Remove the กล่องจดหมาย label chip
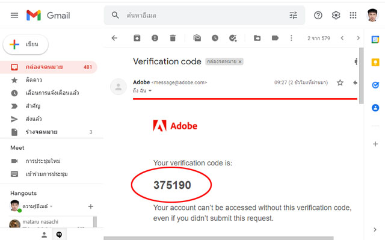 click(240, 61)
